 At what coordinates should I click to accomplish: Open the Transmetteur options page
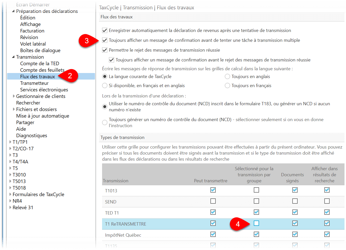coord(35,83)
